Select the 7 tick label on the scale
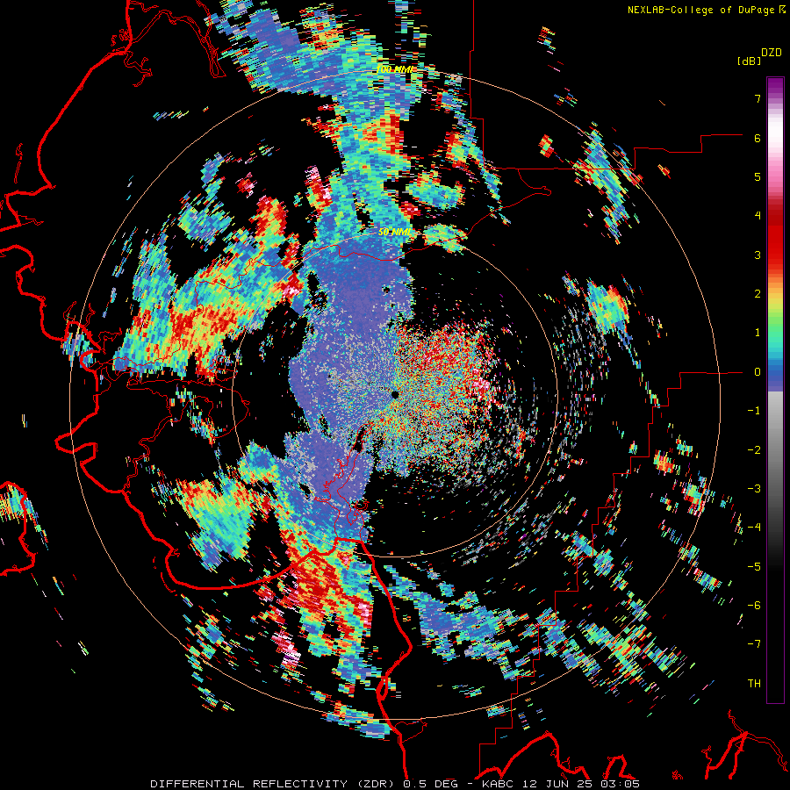Screen dimensions: 790x790 [x=758, y=98]
